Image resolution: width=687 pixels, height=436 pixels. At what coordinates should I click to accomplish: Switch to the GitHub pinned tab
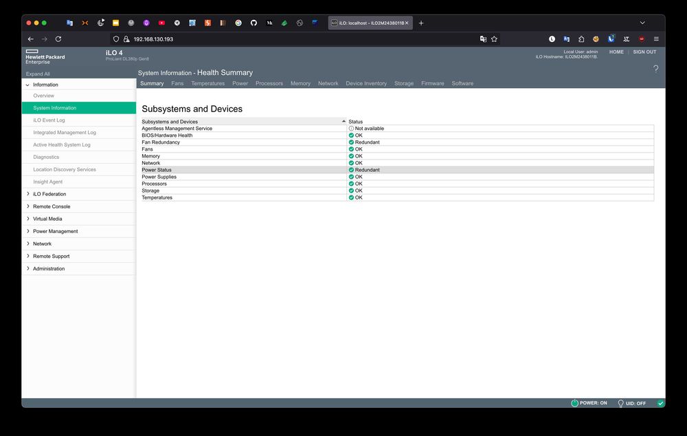click(254, 23)
